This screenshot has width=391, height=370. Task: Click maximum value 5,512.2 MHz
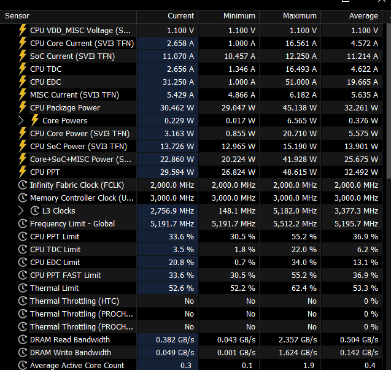pos(295,224)
